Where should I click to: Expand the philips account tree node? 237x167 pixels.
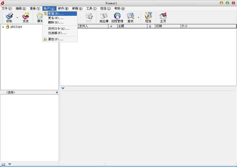click(x=3, y=27)
